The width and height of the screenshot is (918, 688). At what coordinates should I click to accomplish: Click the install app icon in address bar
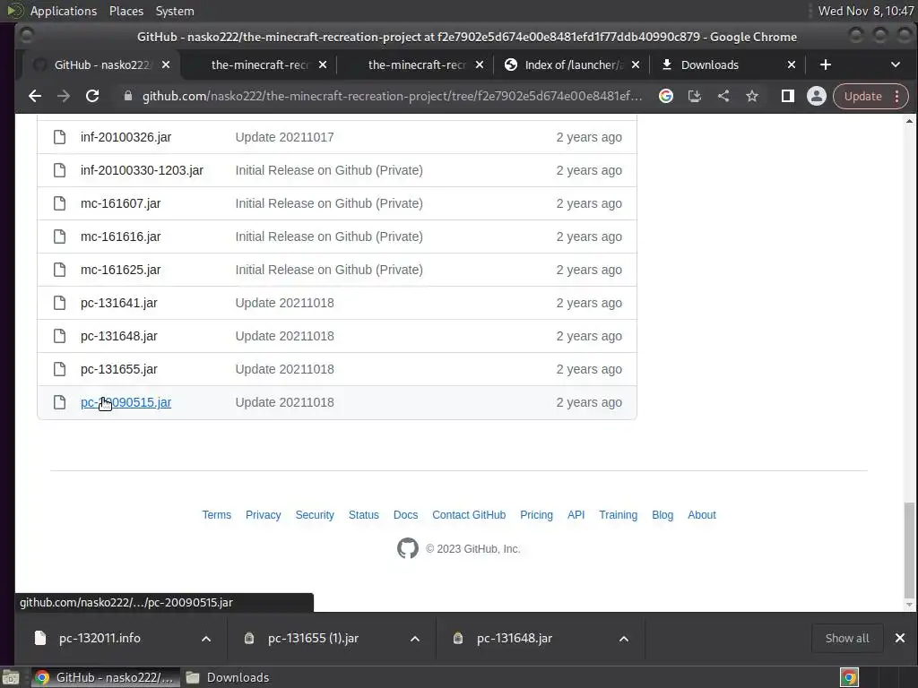[695, 96]
